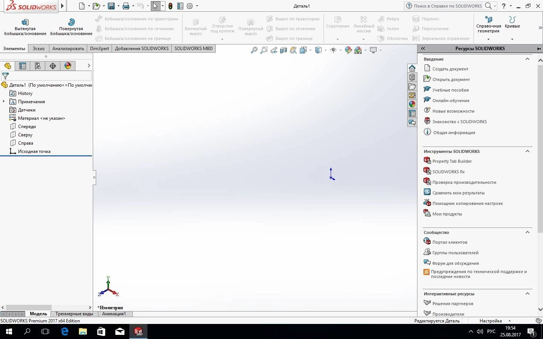The height and width of the screenshot is (339, 543).
Task: Open Microsoft Edge from the taskbar
Action: (x=64, y=331)
